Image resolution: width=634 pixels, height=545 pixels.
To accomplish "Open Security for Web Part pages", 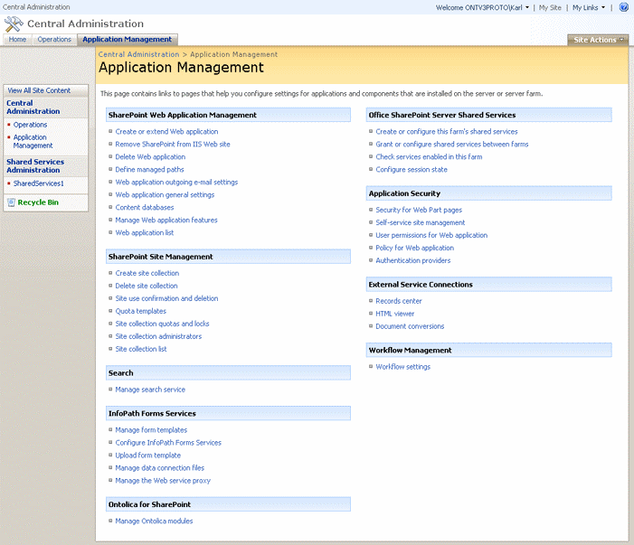I will pos(419,210).
